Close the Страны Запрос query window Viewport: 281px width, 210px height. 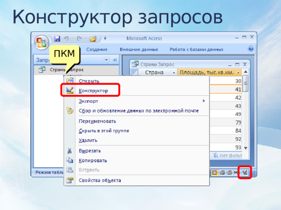coord(245,64)
